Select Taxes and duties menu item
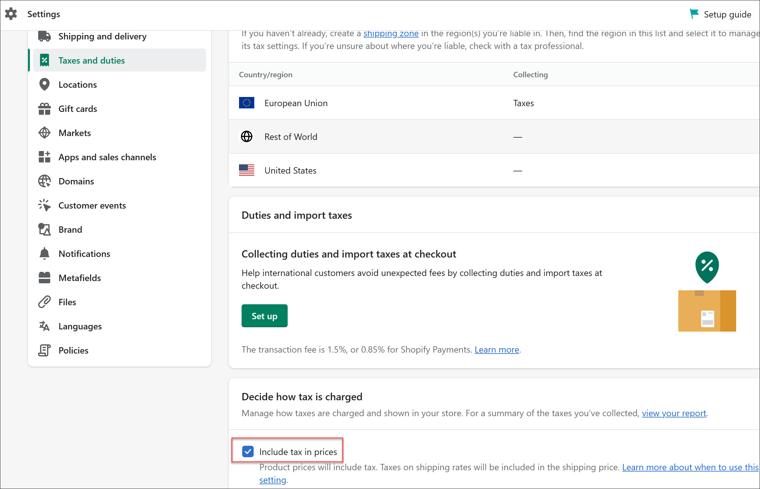 coord(120,60)
